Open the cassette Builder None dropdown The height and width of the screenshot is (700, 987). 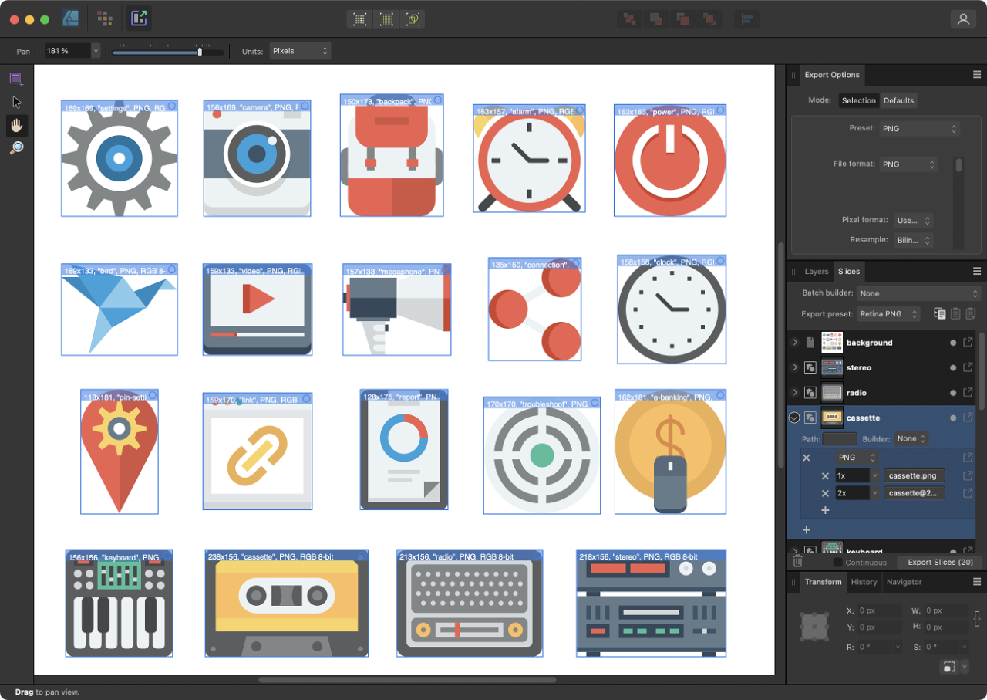pos(911,438)
